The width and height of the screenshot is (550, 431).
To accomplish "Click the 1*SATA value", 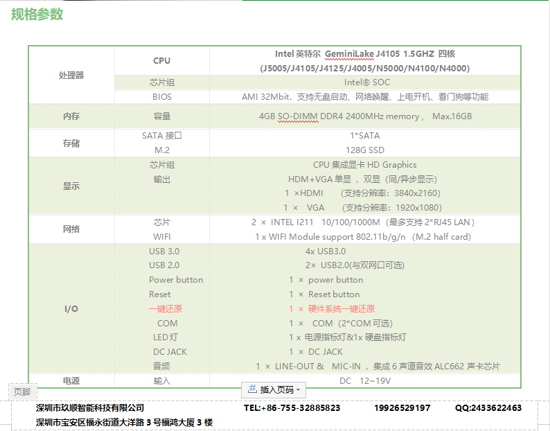I will [365, 136].
